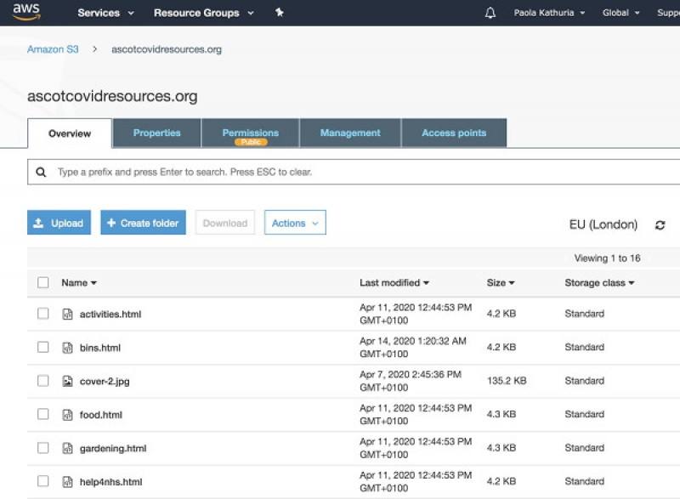
Task: Click the refresh icon beside EU (London)
Action: pos(660,225)
